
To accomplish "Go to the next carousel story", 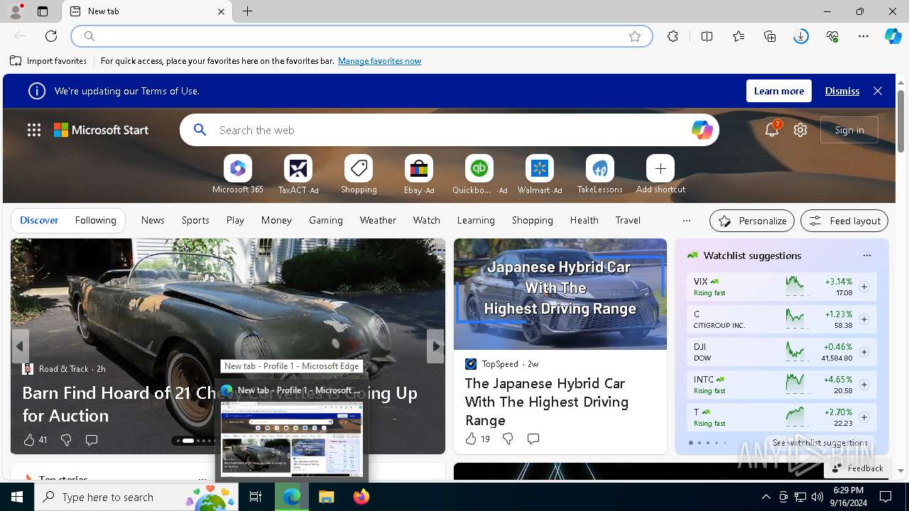I will [x=435, y=346].
